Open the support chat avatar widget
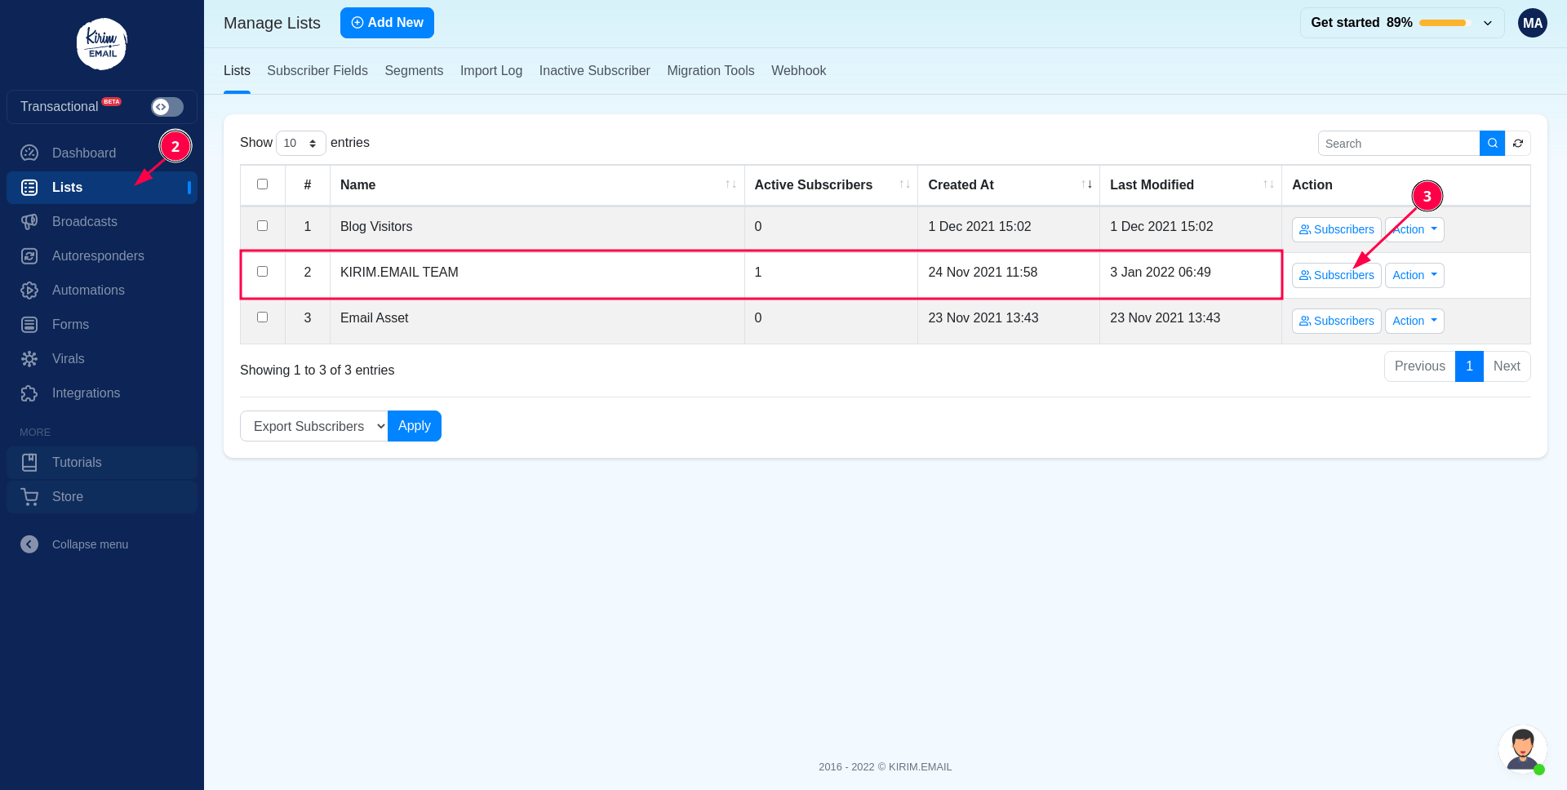The image size is (1567, 790). 1523,749
